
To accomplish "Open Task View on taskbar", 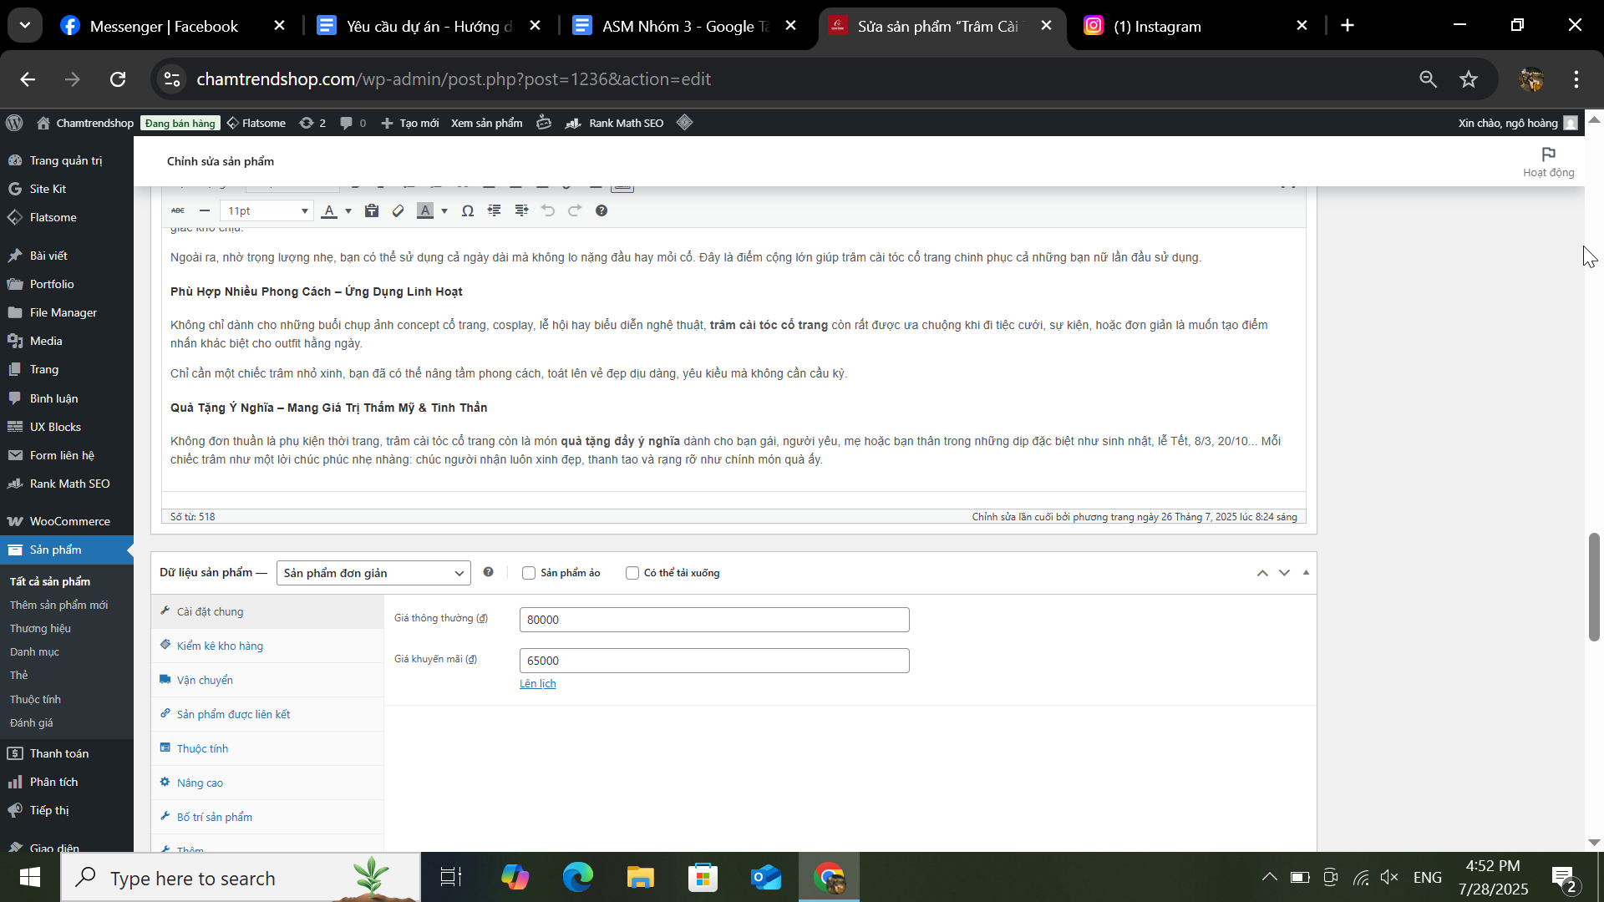I will click(x=451, y=878).
